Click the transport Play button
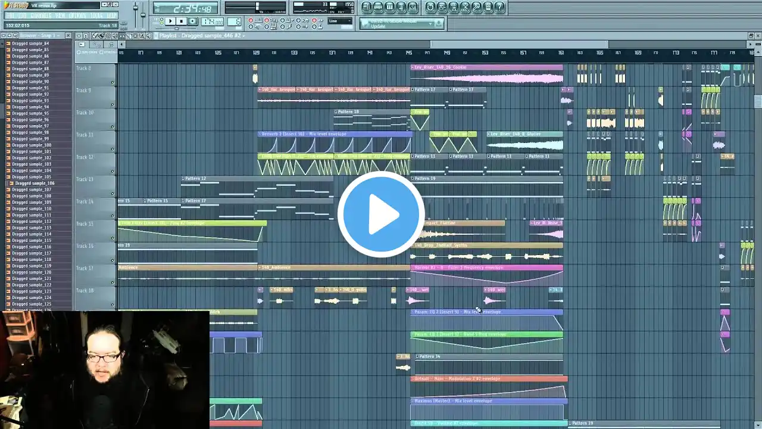762x429 pixels. pyautogui.click(x=170, y=21)
